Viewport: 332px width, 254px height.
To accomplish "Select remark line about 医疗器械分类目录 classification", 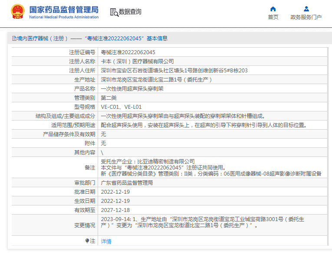I will [211, 174].
